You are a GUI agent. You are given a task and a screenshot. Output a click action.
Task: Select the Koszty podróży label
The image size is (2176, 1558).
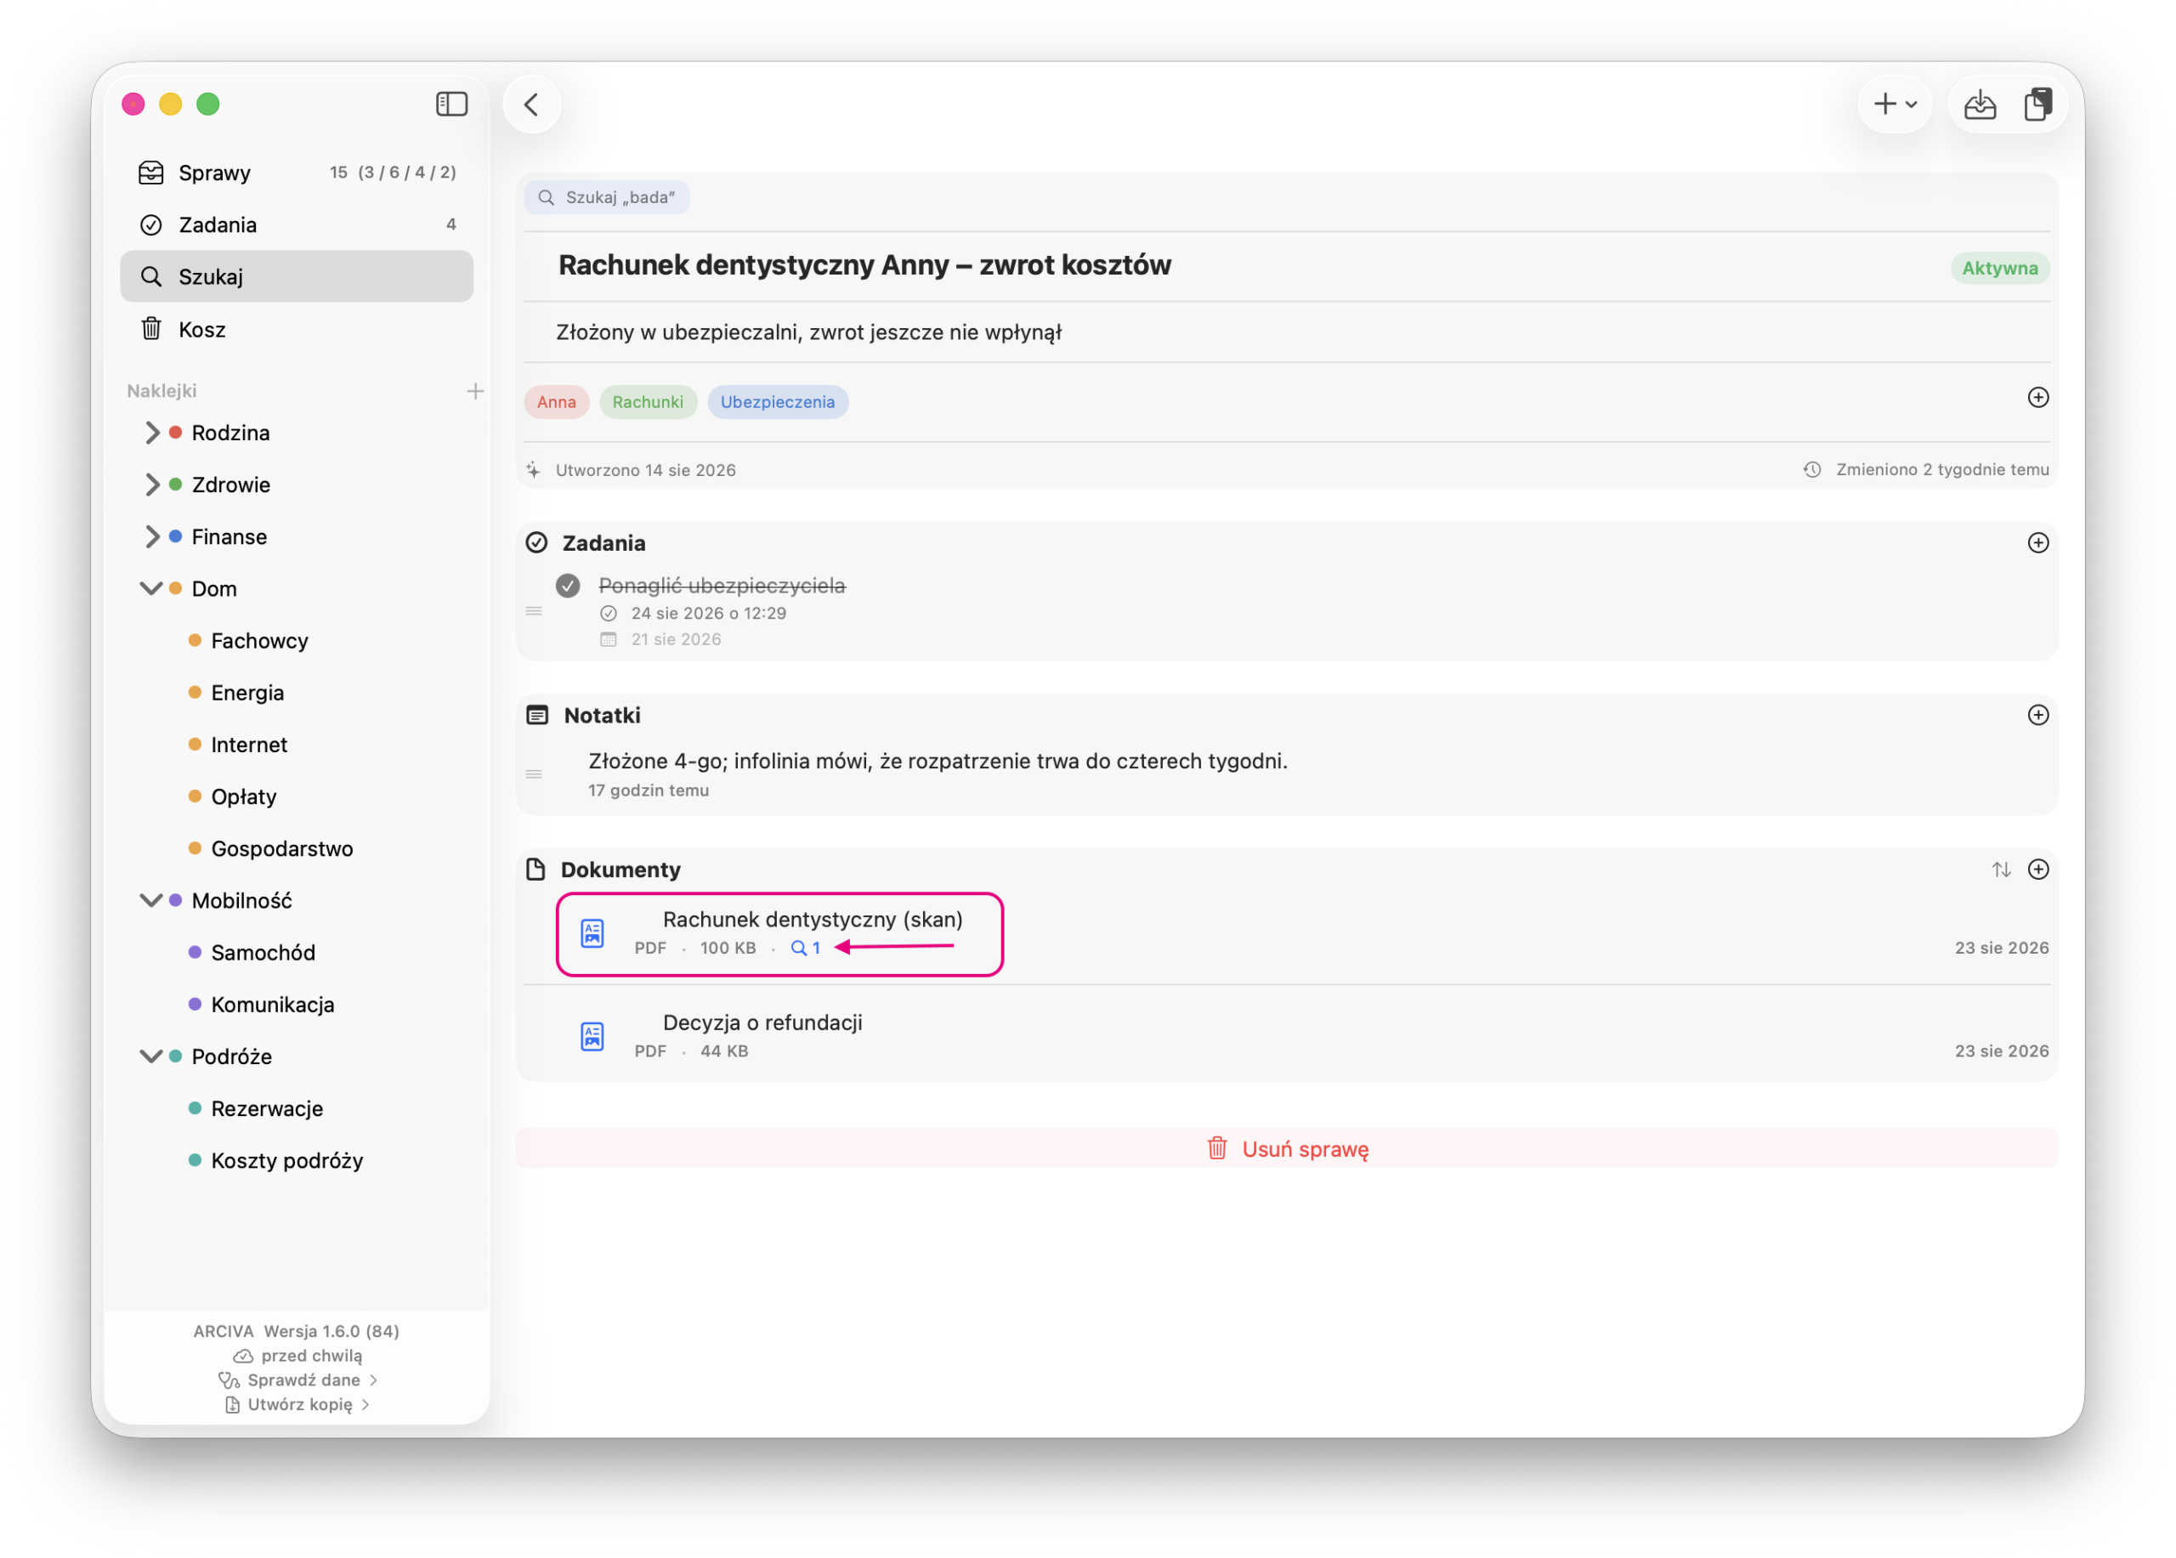[286, 1160]
